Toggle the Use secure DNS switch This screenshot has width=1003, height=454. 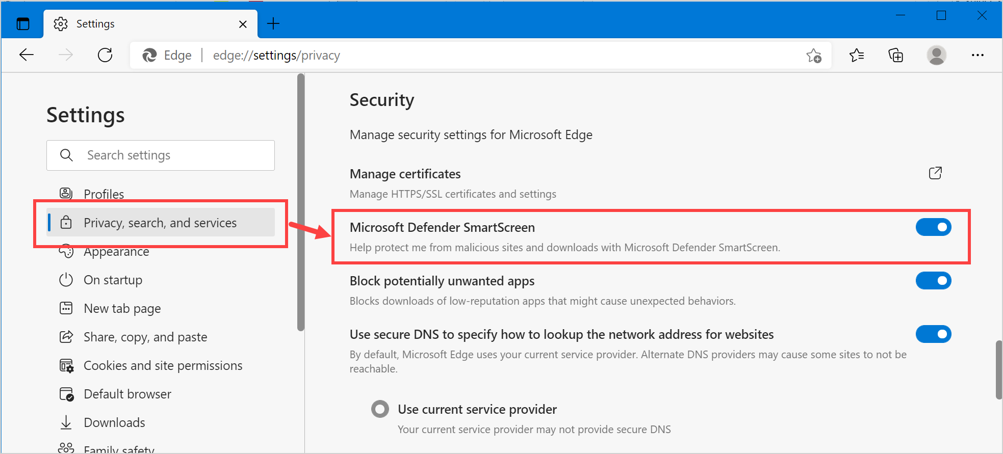click(x=933, y=334)
